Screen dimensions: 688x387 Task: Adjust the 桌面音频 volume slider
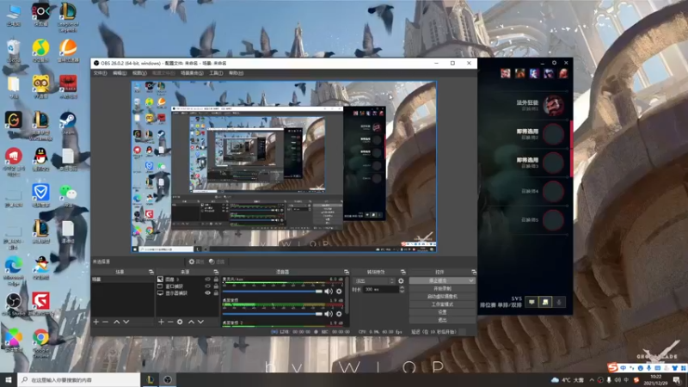(x=273, y=314)
